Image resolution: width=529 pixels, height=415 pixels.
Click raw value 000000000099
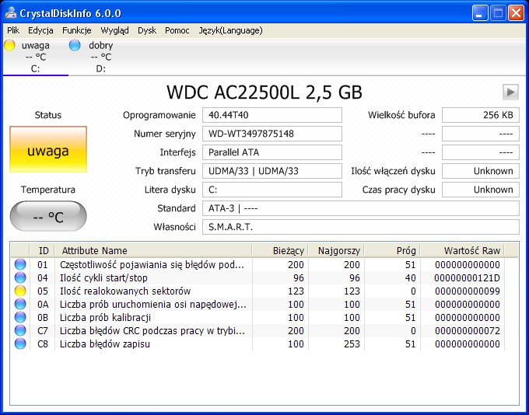(468, 291)
